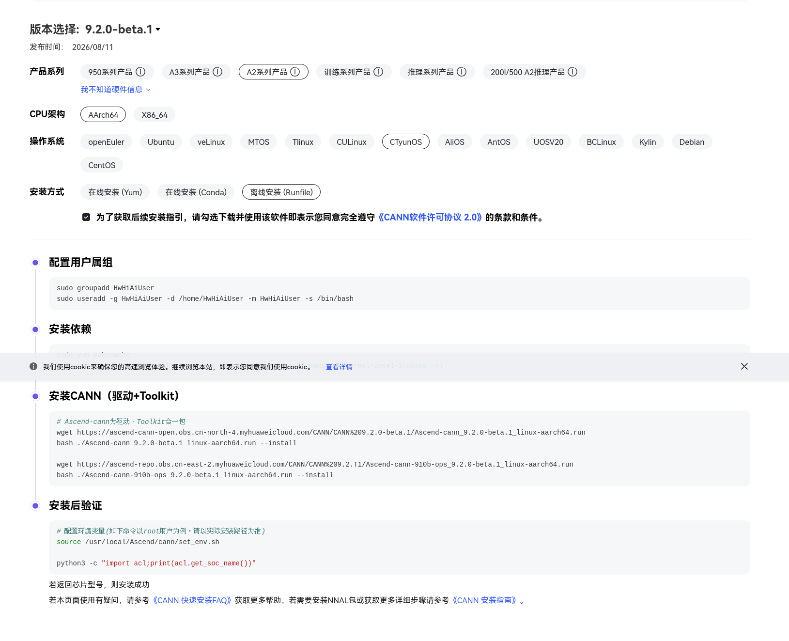Select CULinux operating system
Viewport: 789px width, 641px height.
[352, 142]
